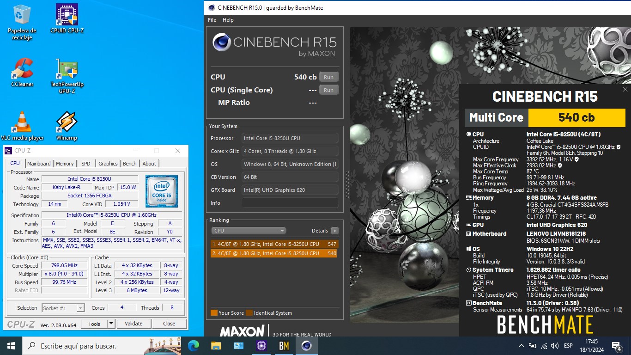
Task: Launch the CCleaner desktop shortcut
Action: (22, 73)
